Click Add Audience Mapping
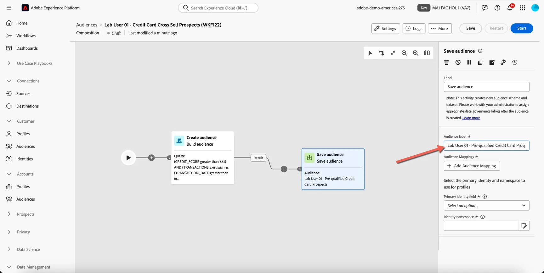This screenshot has height=273, width=544. pos(472,166)
